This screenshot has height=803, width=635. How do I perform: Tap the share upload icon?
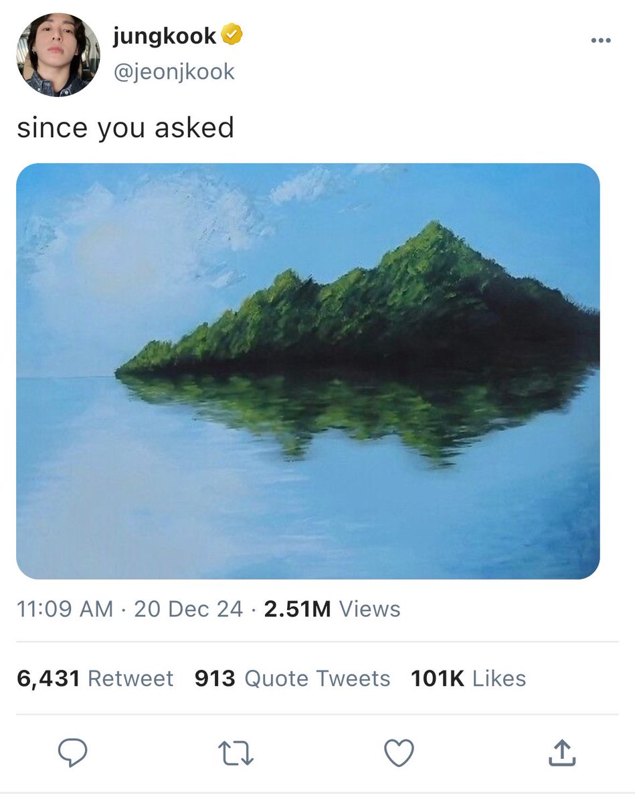tap(562, 753)
